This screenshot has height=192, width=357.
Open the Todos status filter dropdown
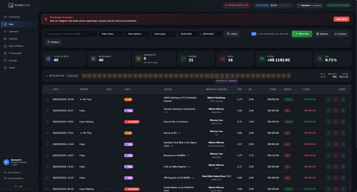pos(111,34)
